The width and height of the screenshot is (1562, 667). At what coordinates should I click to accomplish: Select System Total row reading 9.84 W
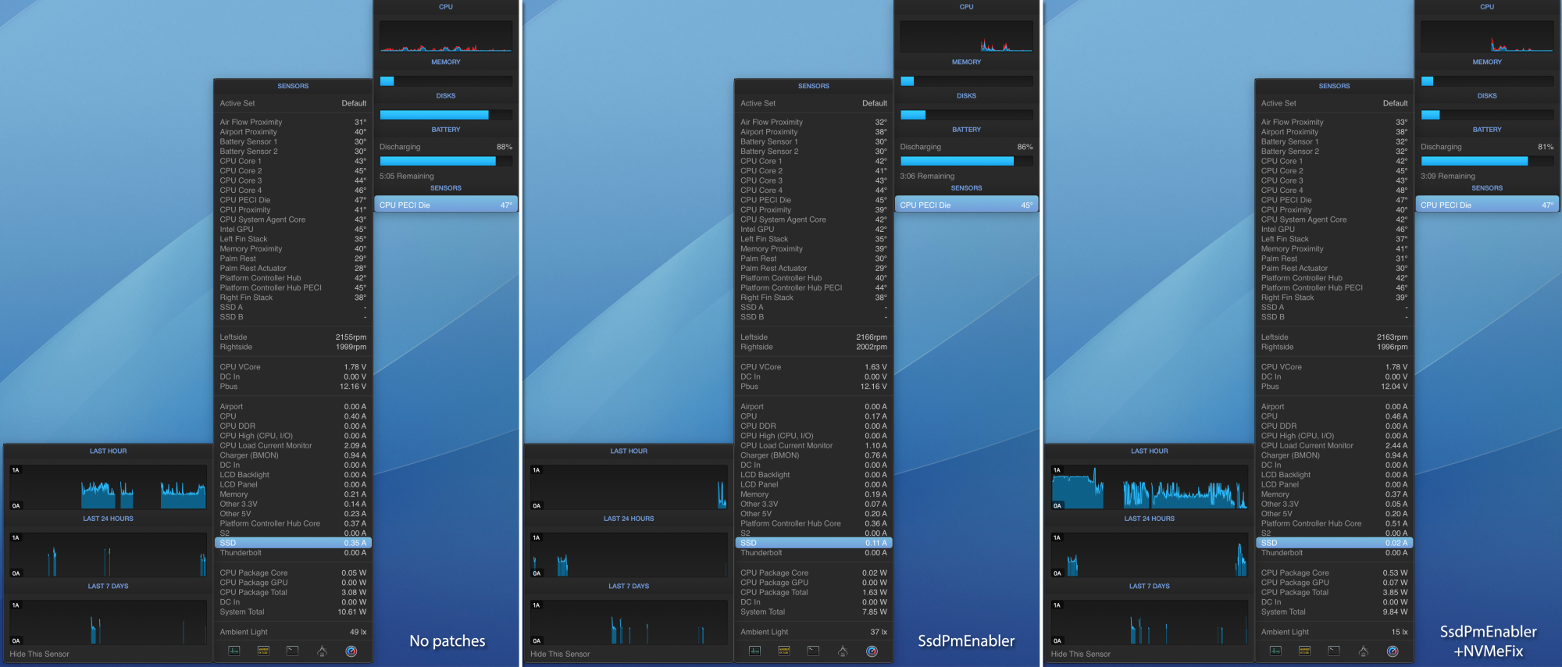(1334, 612)
